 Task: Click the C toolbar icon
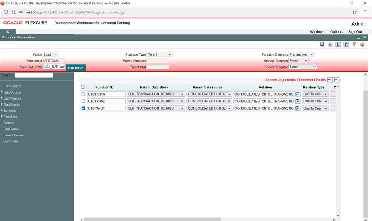pyautogui.click(x=346, y=44)
